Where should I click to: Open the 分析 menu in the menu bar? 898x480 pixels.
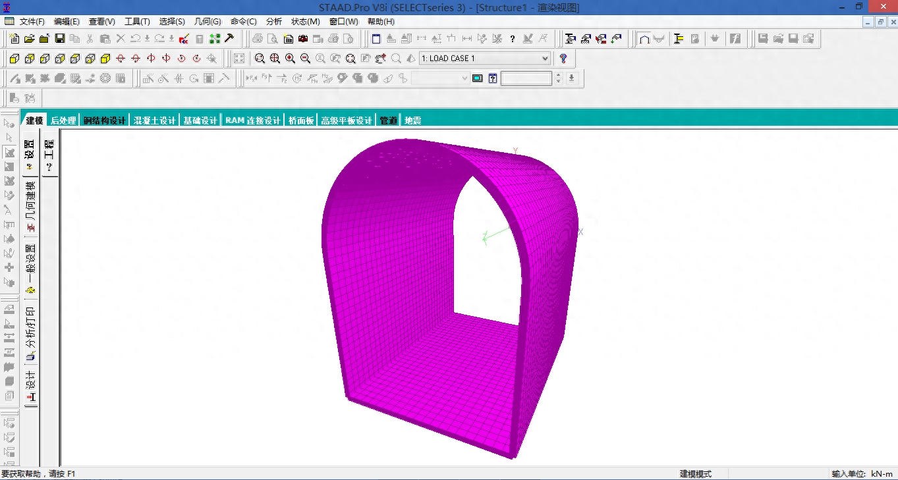273,22
